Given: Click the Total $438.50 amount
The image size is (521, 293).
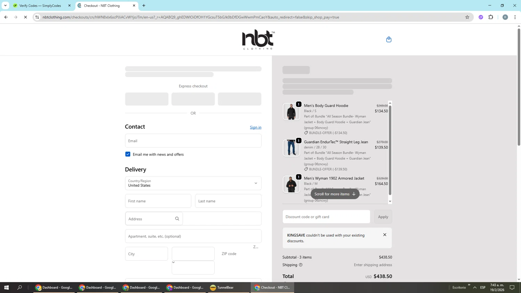Looking at the screenshot, I should (x=383, y=276).
